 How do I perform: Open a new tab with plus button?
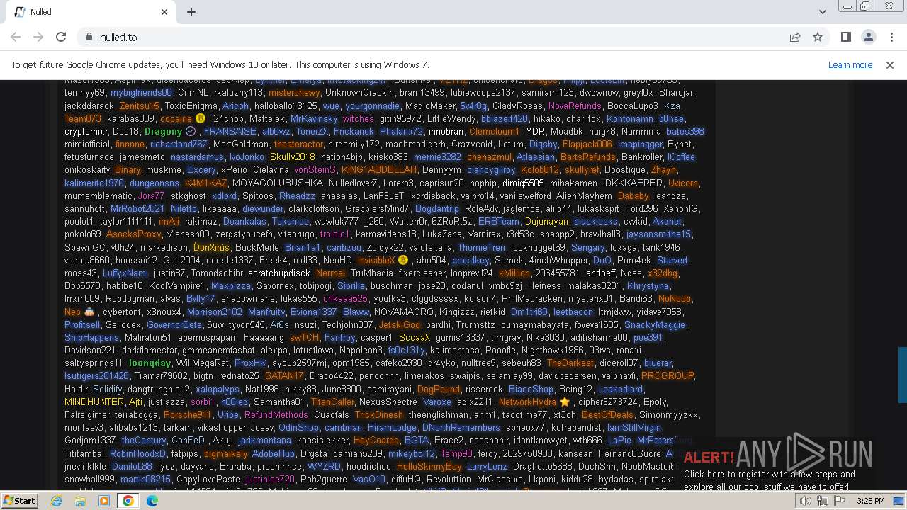tap(191, 12)
